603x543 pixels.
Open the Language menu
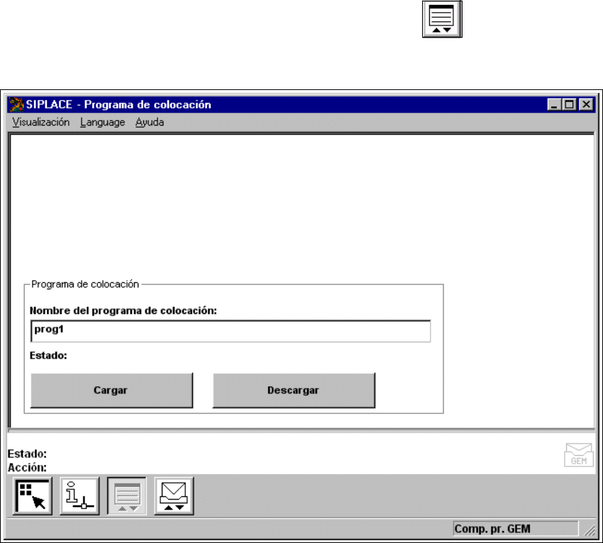[x=103, y=122]
